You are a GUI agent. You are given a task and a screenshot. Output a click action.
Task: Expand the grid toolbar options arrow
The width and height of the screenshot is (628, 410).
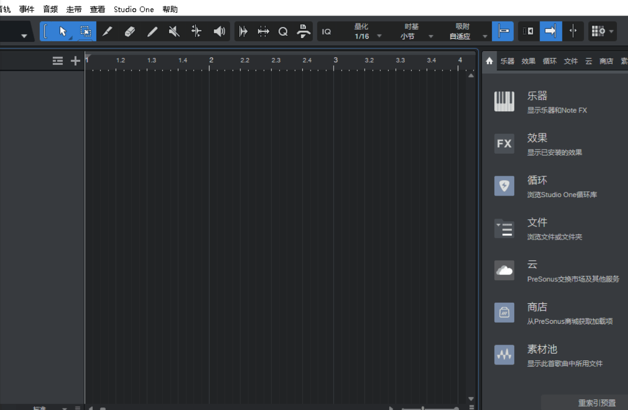coord(611,31)
